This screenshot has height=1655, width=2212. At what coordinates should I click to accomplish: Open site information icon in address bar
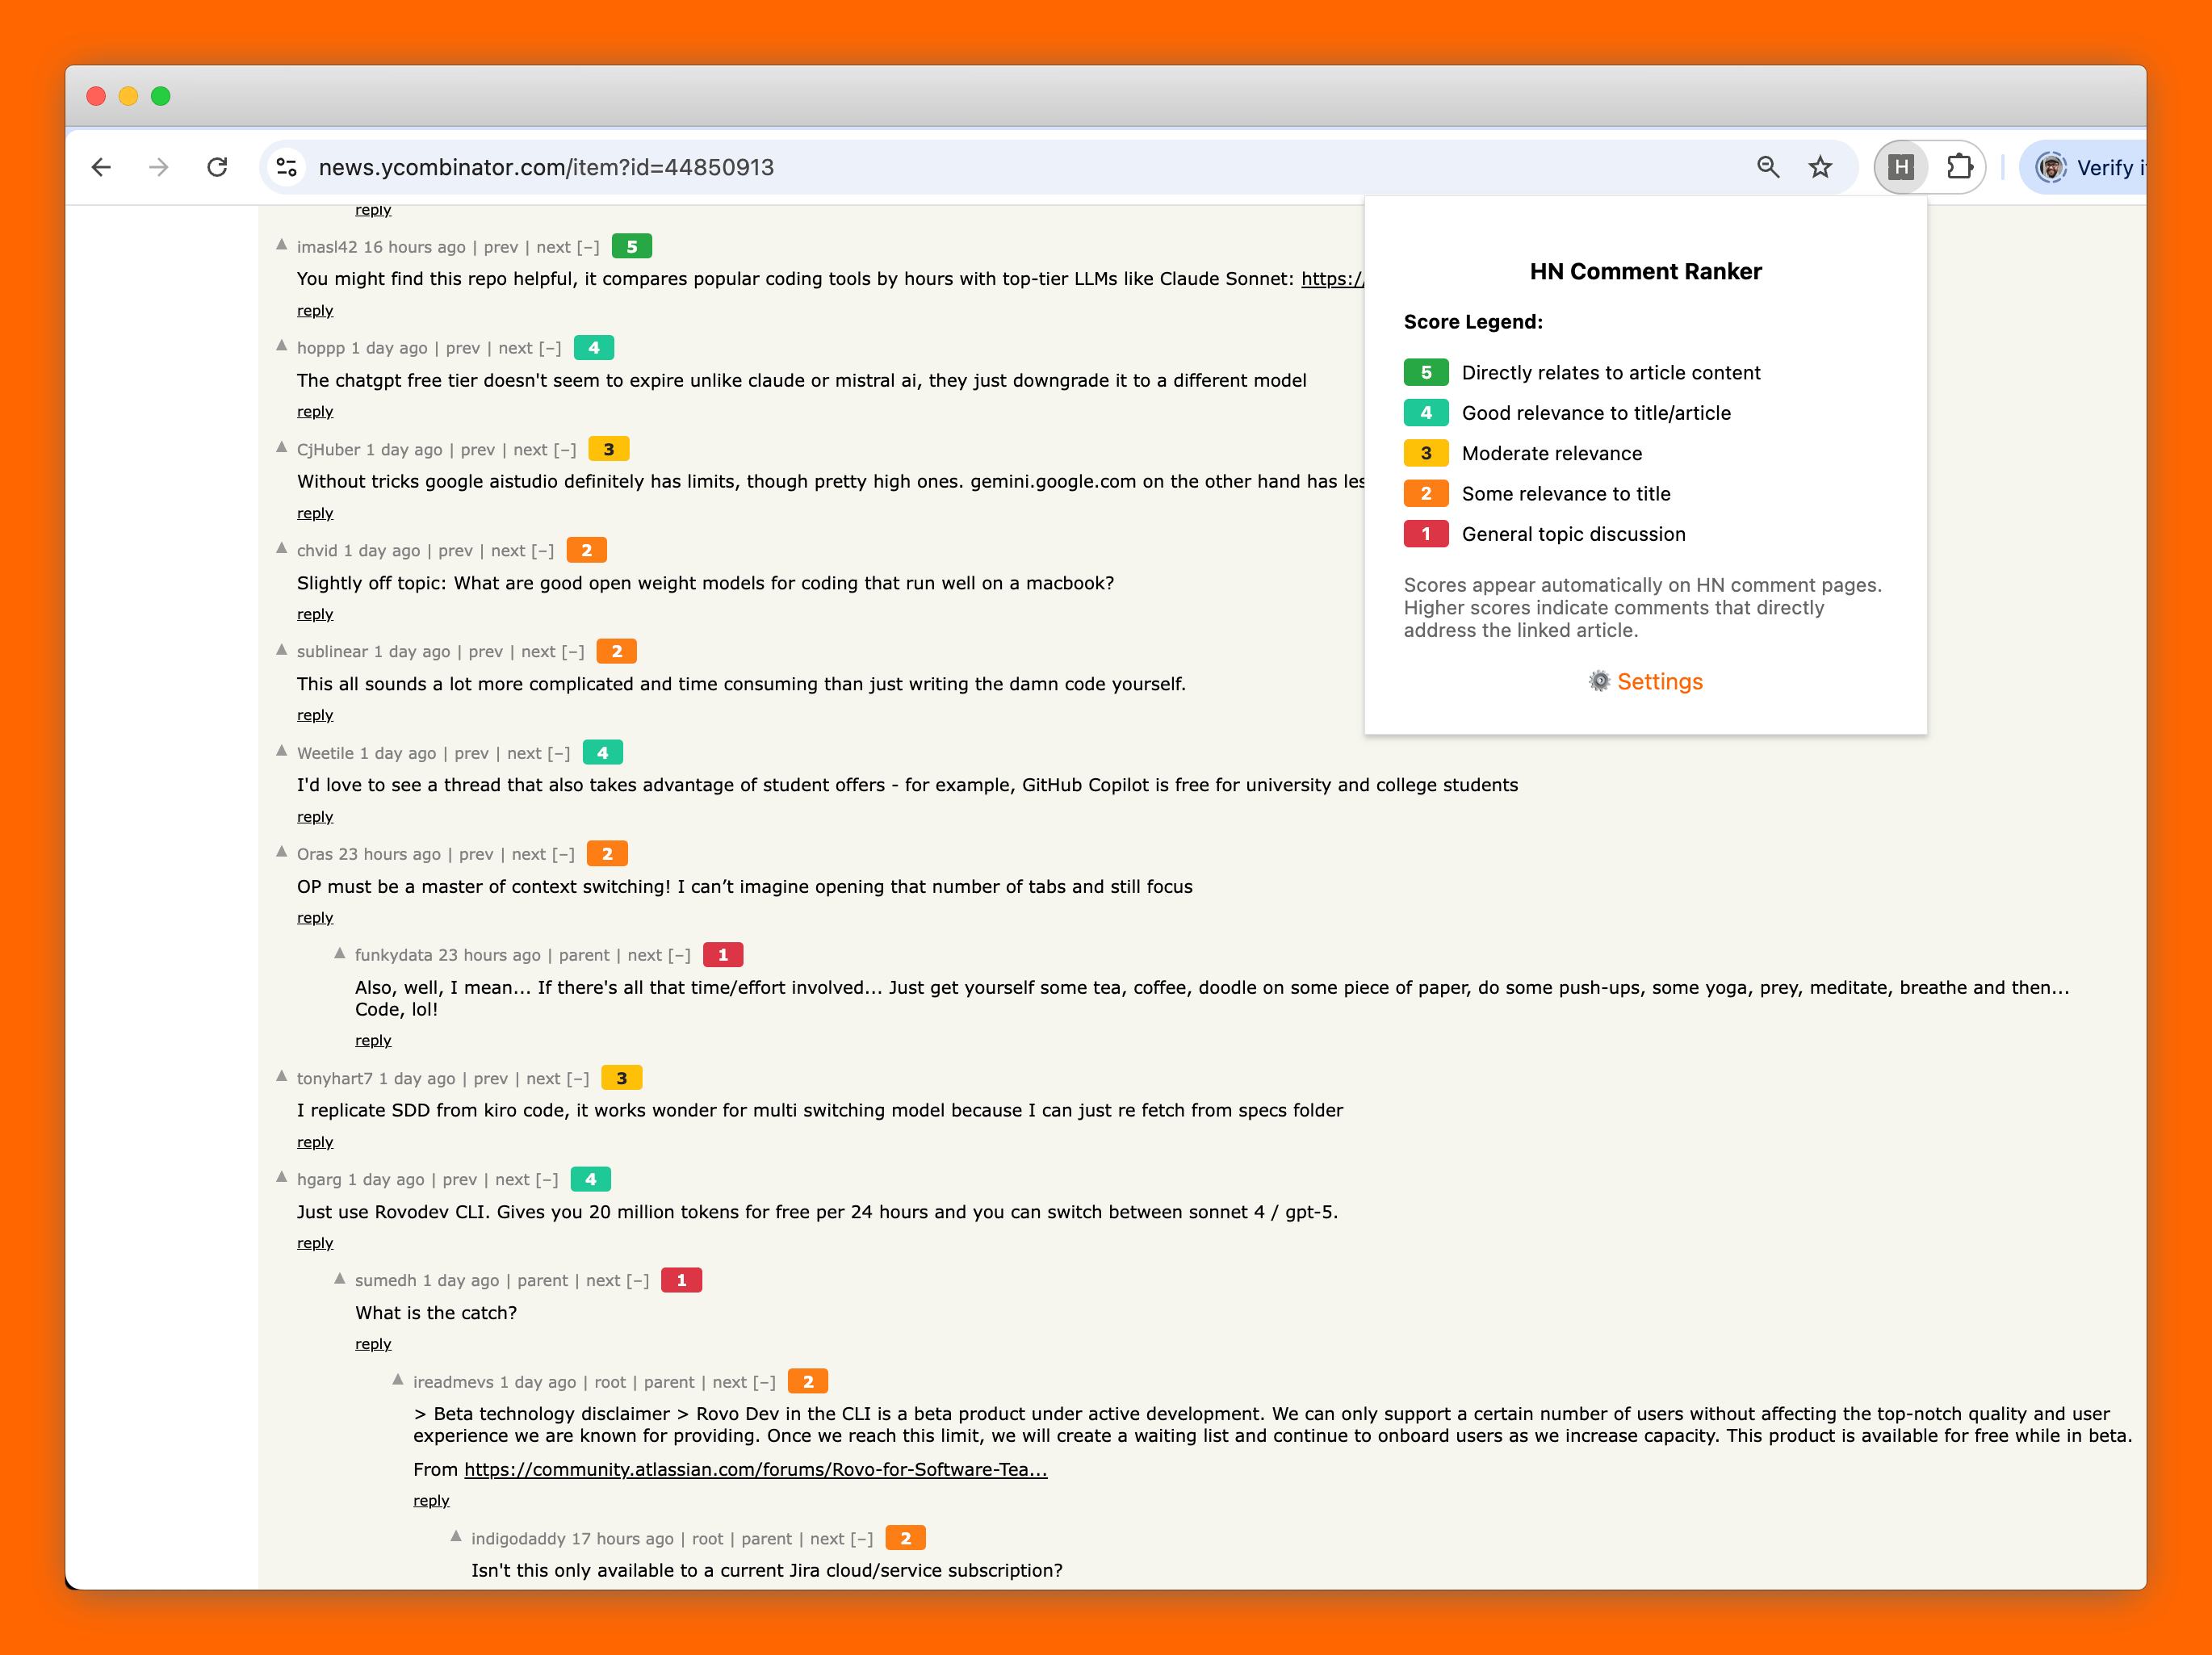[287, 167]
